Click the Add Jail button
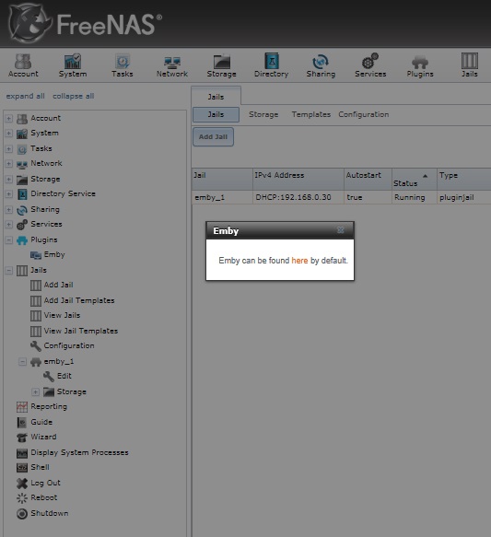Image resolution: width=491 pixels, height=537 pixels. pyautogui.click(x=213, y=137)
